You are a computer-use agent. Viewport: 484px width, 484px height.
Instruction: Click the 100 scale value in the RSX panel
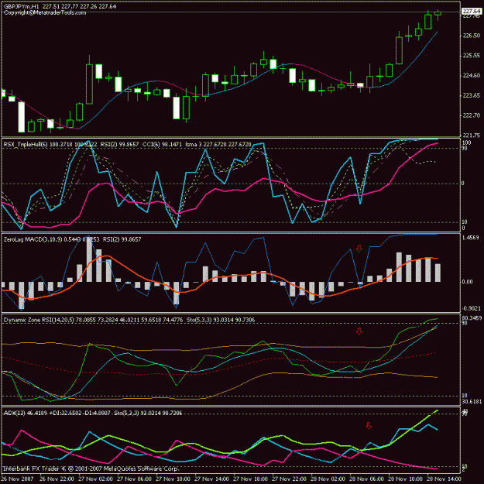tap(466, 142)
